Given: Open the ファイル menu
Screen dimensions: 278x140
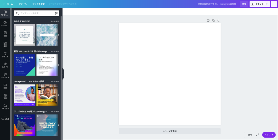Looking at the screenshot, I should pyautogui.click(x=23, y=4).
